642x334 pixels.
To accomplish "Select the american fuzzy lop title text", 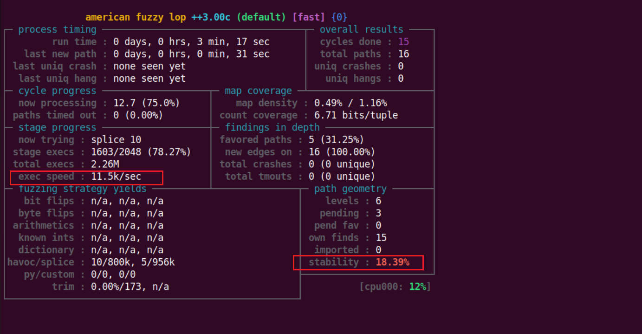I will coord(136,17).
